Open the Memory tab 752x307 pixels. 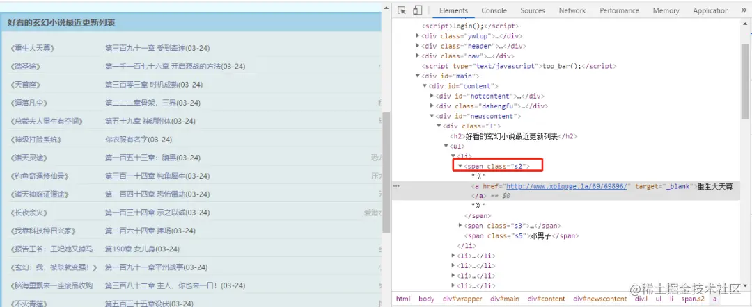[666, 10]
